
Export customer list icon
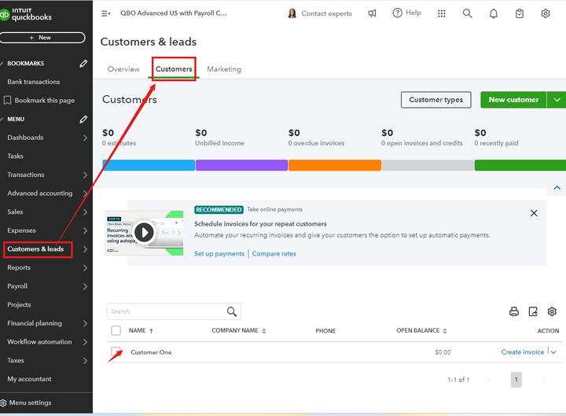[x=533, y=311]
